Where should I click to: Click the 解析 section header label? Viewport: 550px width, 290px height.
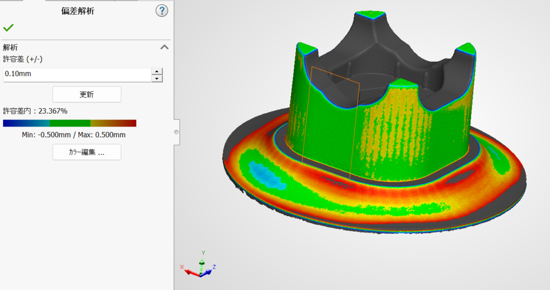point(11,47)
